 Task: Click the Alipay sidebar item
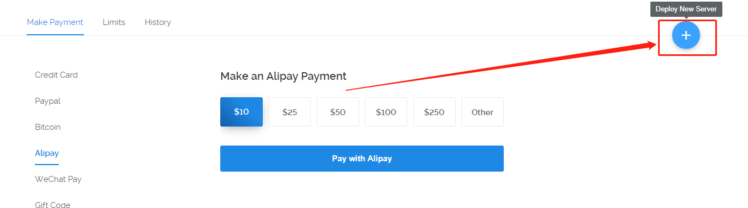(47, 153)
